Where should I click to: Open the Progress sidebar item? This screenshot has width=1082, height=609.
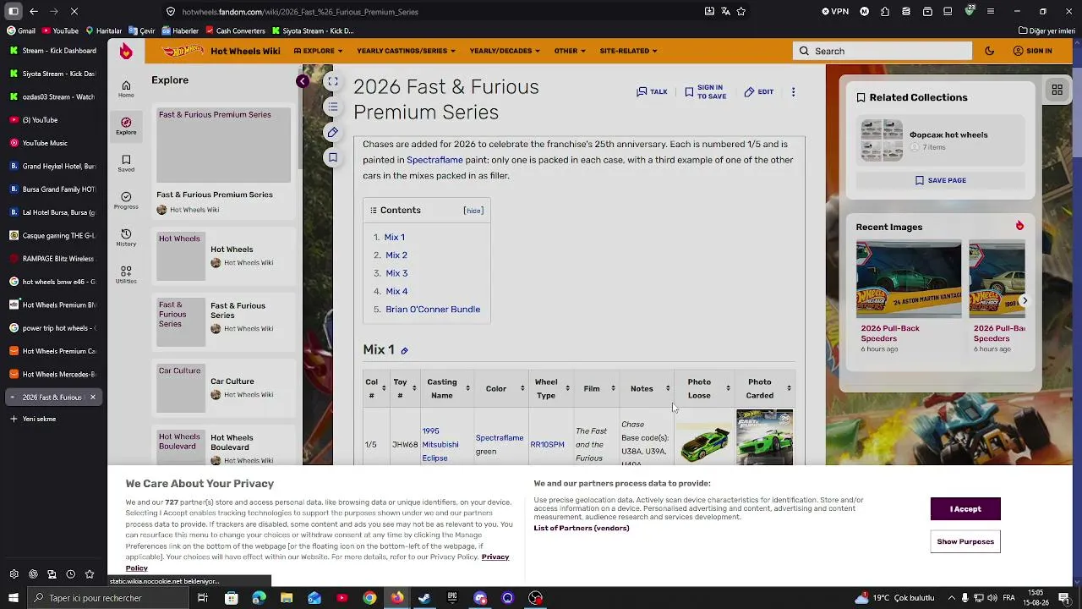tap(126, 200)
